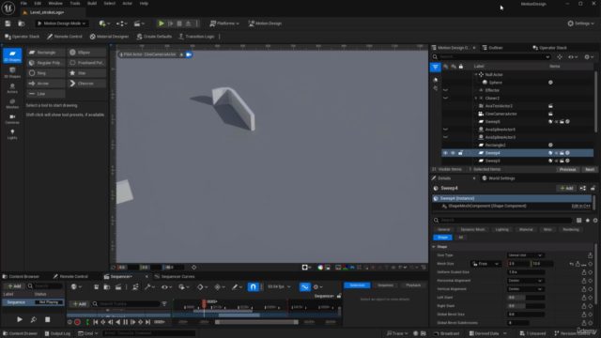Click the sequencer timeline playhead marker
The height and width of the screenshot is (338, 601).
204,303
